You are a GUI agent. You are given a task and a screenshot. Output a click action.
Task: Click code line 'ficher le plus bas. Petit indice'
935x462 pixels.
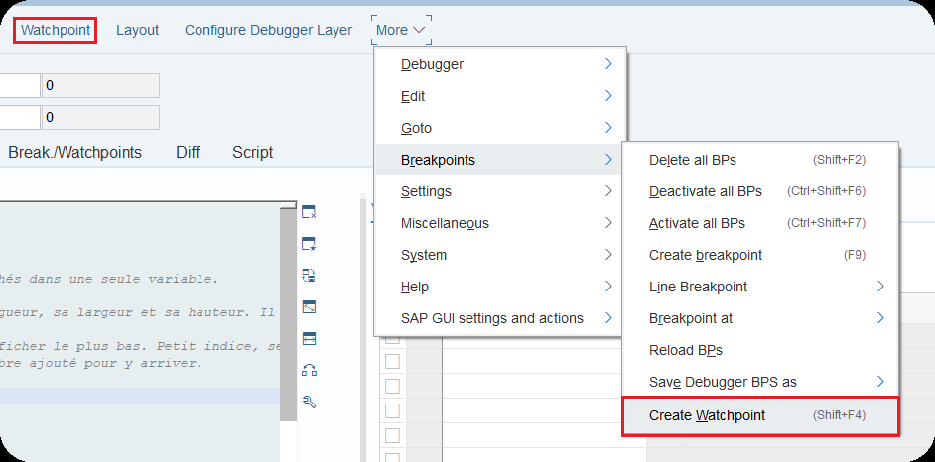tap(140, 346)
